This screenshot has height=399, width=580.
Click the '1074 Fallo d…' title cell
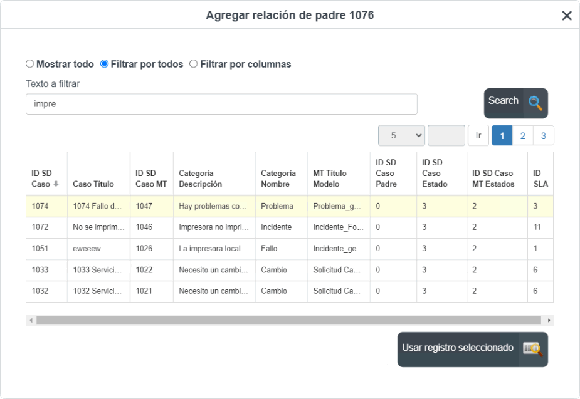98,206
